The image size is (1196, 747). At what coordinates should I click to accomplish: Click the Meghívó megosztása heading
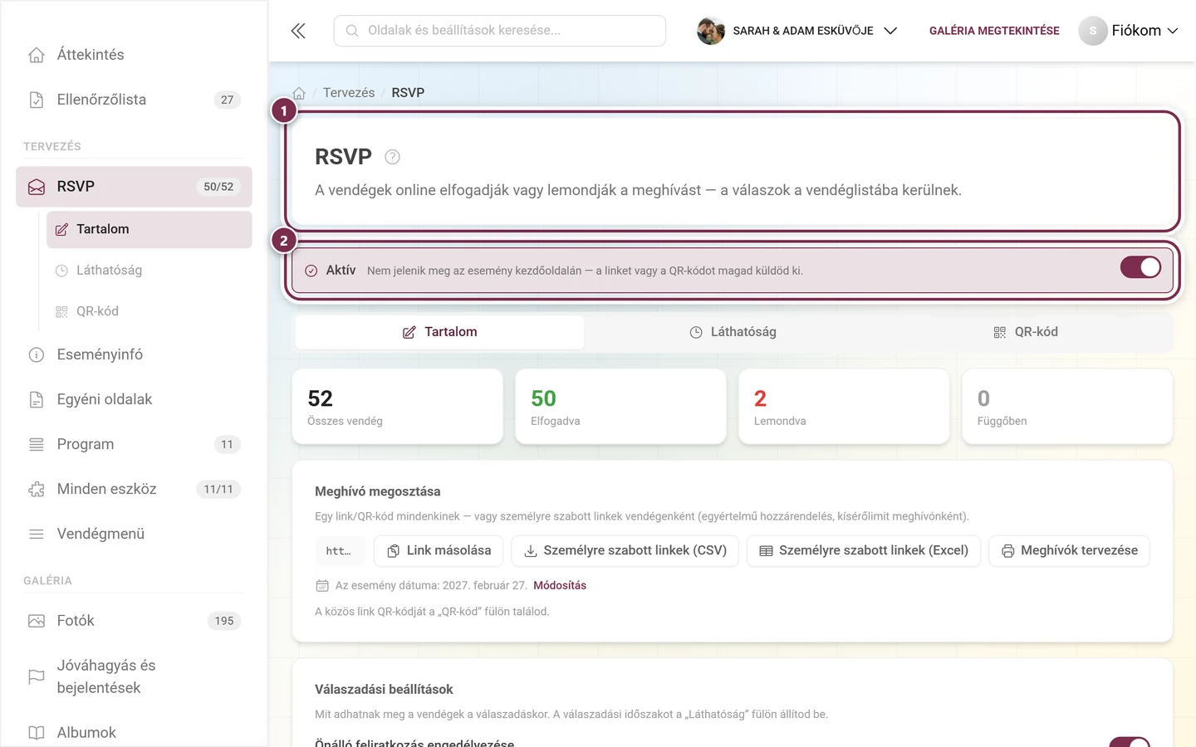pyautogui.click(x=378, y=491)
